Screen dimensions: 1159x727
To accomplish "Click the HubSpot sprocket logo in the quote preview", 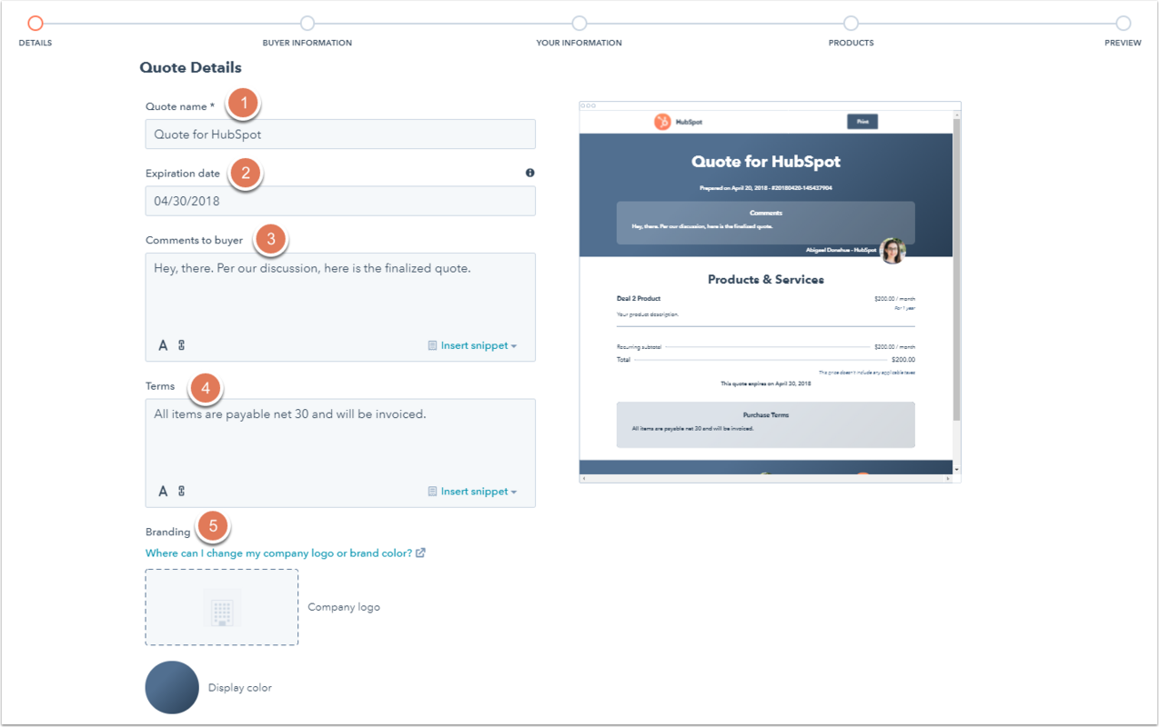I will [x=663, y=122].
